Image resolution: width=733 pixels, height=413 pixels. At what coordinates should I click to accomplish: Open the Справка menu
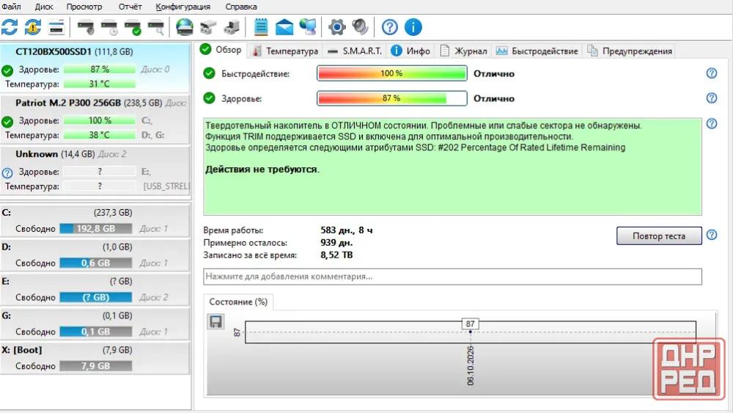(x=240, y=7)
